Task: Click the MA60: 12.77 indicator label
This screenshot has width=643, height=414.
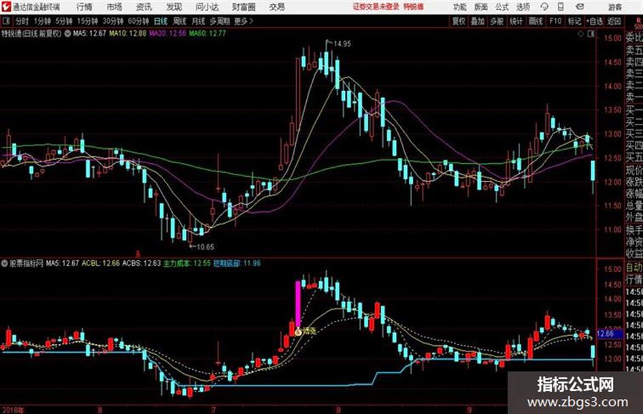Action: pyautogui.click(x=207, y=33)
